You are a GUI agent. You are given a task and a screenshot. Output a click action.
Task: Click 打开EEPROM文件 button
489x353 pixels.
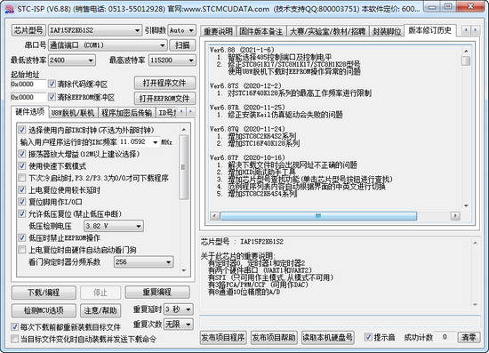point(164,99)
